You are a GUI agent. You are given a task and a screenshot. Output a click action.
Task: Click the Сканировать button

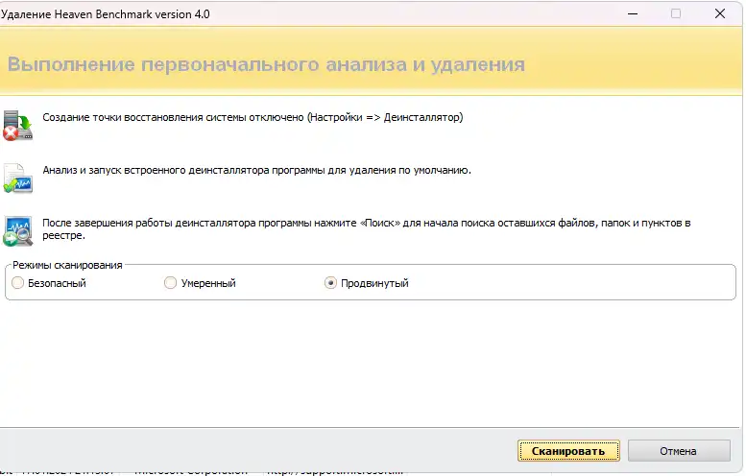[568, 451]
